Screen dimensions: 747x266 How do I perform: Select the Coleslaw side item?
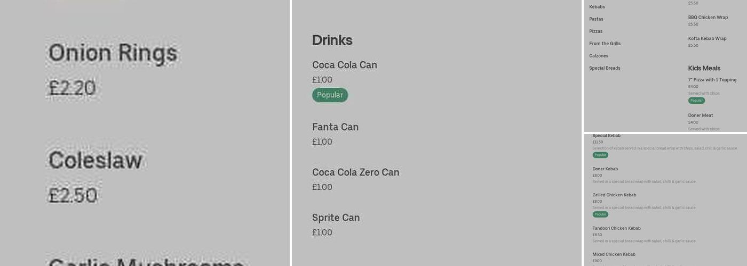coord(96,160)
